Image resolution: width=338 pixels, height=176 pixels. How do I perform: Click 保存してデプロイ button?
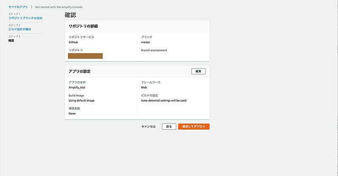point(194,127)
